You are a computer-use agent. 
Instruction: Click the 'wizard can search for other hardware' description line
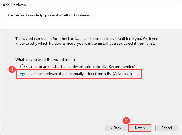tap(87, 39)
